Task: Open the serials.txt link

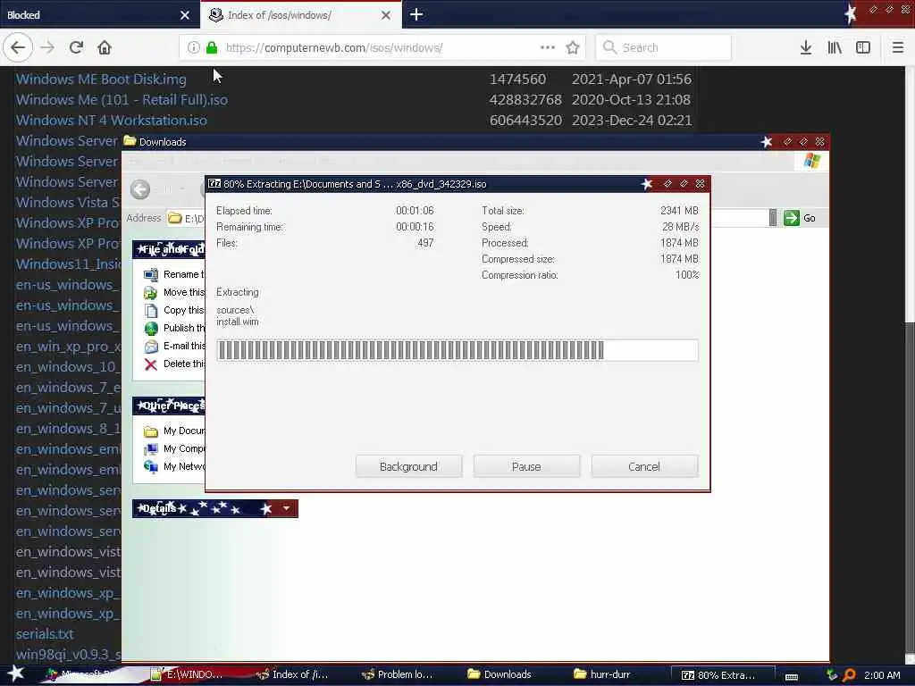Action: 45,634
